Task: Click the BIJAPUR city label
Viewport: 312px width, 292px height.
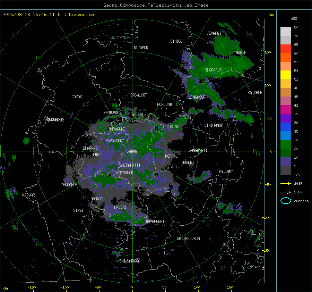Action: coord(141,48)
